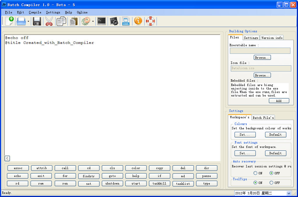
Task: Open the date picker dropdown in status bar
Action: click(x=289, y=193)
